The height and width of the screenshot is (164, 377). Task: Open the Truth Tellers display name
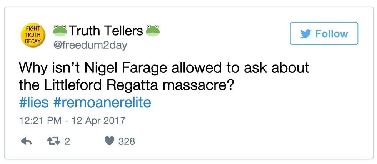pyautogui.click(x=106, y=31)
